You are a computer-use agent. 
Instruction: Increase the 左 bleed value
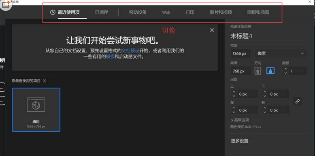[234, 108]
